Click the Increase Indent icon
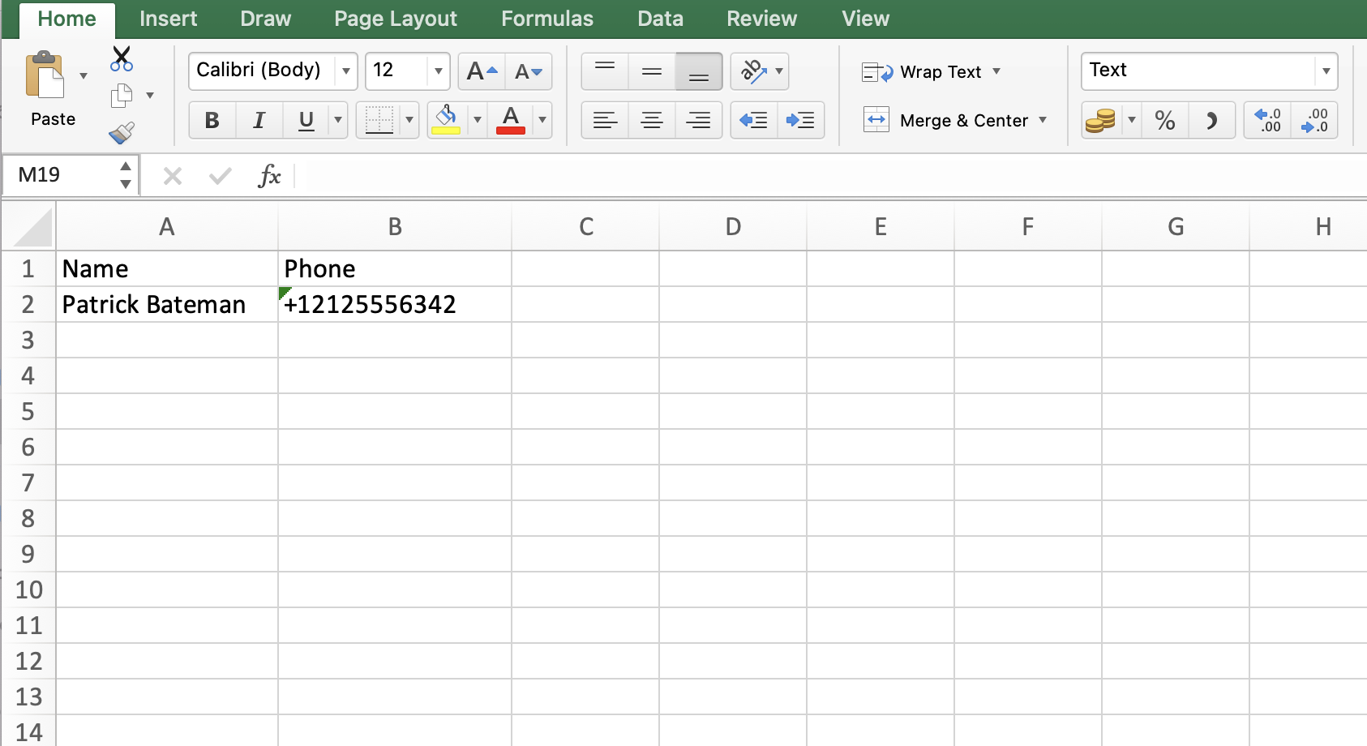This screenshot has width=1367, height=746. coord(800,121)
